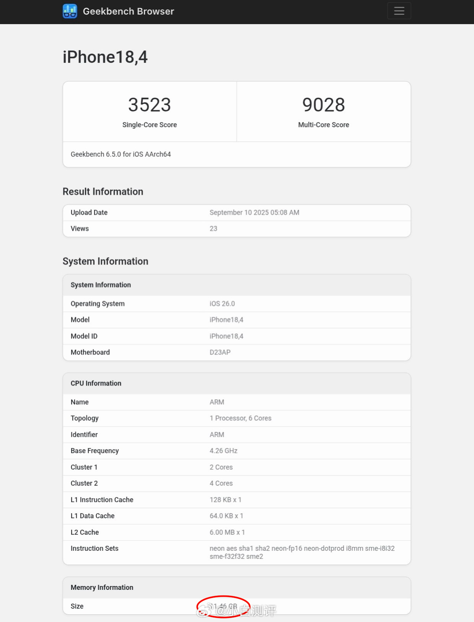The height and width of the screenshot is (622, 474).
Task: Click the Geekbench logo icon
Action: click(70, 11)
